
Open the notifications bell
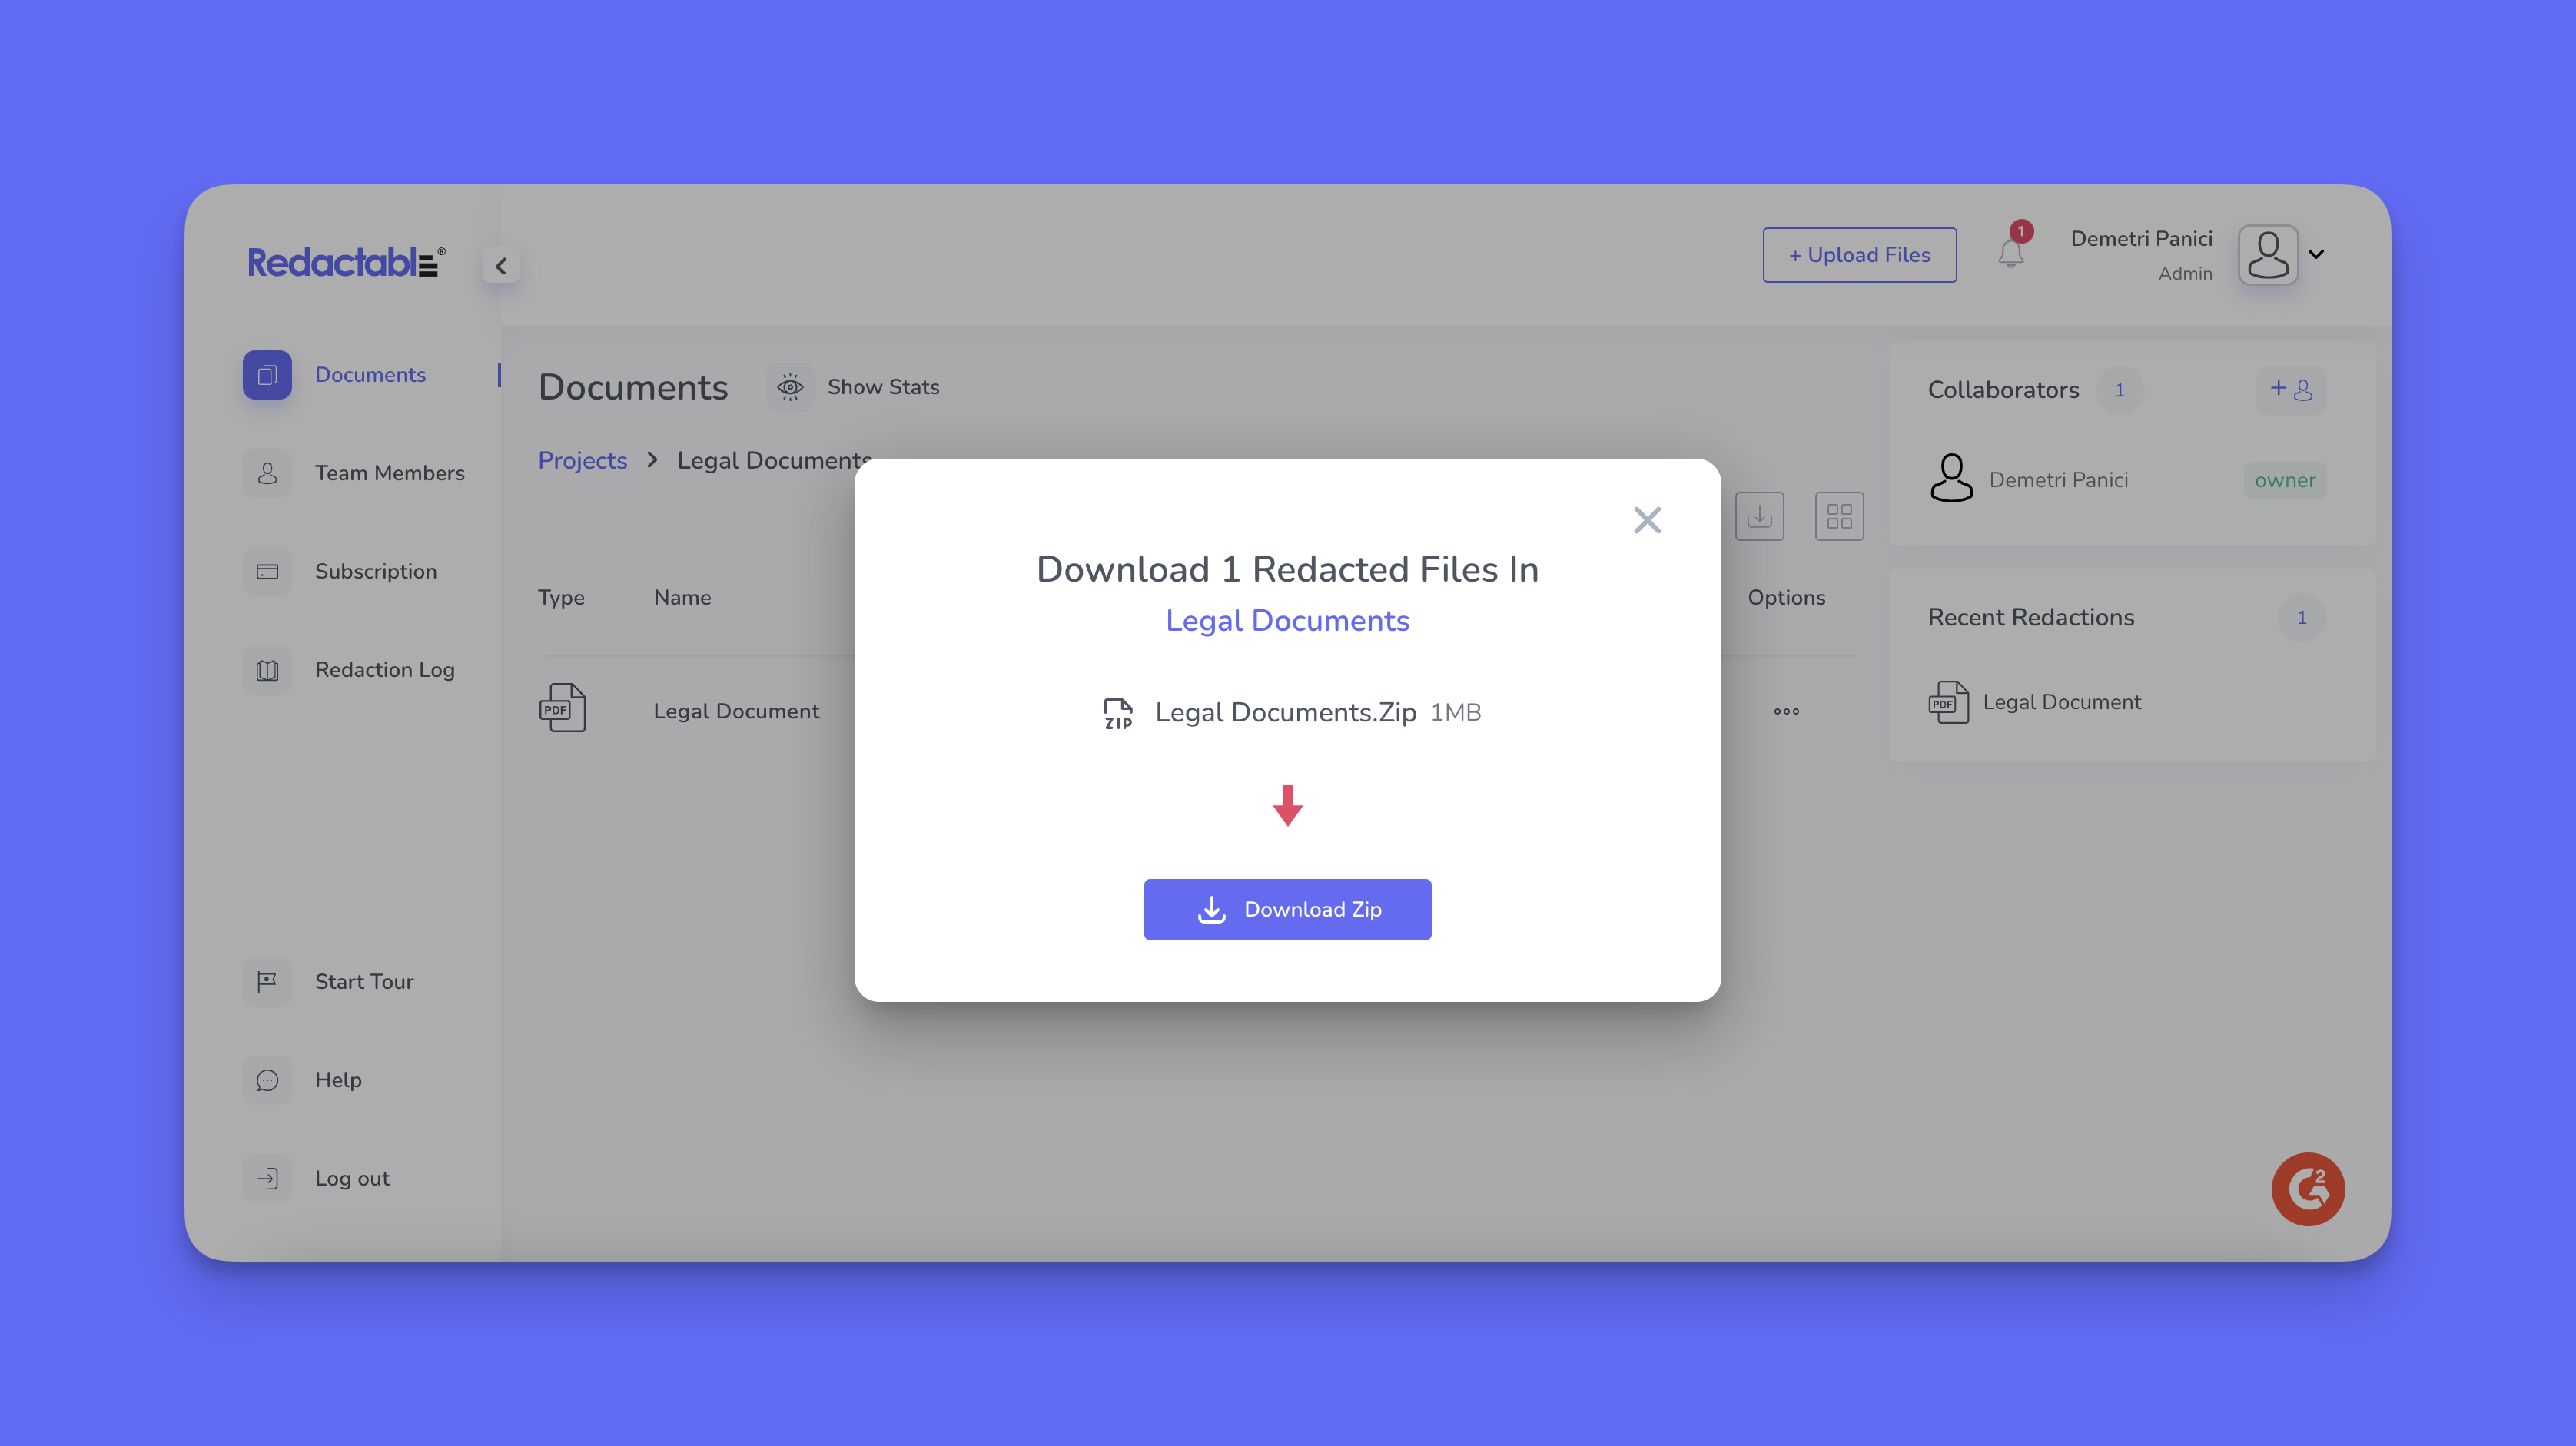click(x=2011, y=254)
